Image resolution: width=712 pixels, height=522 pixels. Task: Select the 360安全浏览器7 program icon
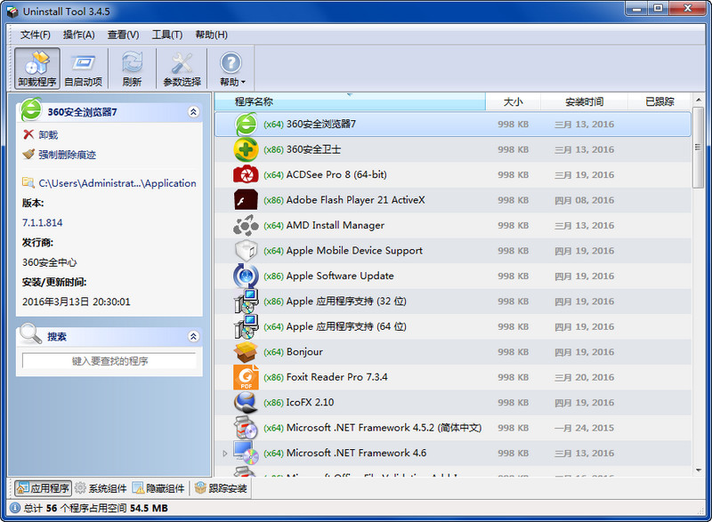click(x=245, y=124)
